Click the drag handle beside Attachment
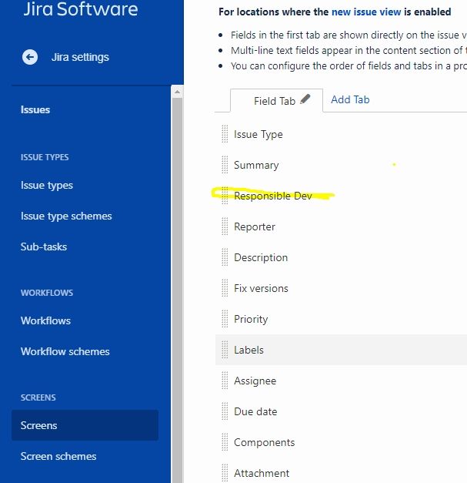Image resolution: width=467 pixels, height=483 pixels. pyautogui.click(x=225, y=473)
